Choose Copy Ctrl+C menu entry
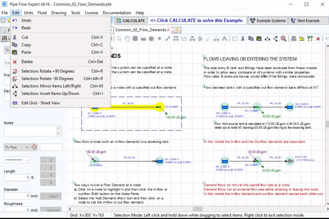Viewport: 329px width, 219px height. point(60,45)
